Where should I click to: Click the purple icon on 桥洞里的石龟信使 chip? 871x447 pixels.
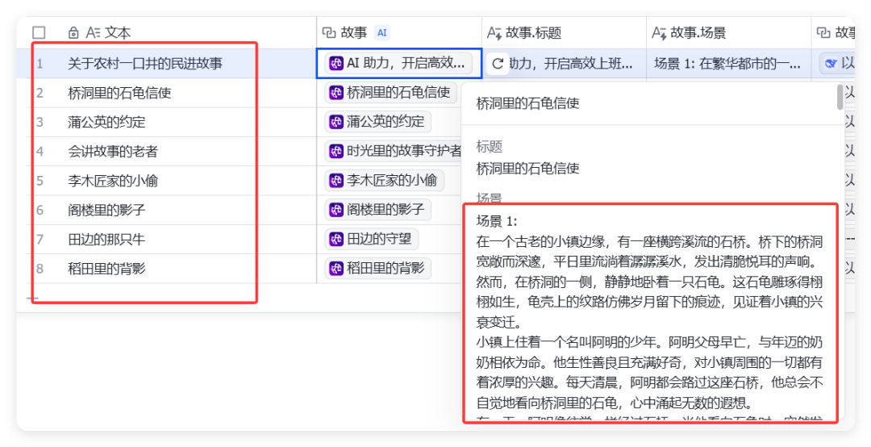336,93
